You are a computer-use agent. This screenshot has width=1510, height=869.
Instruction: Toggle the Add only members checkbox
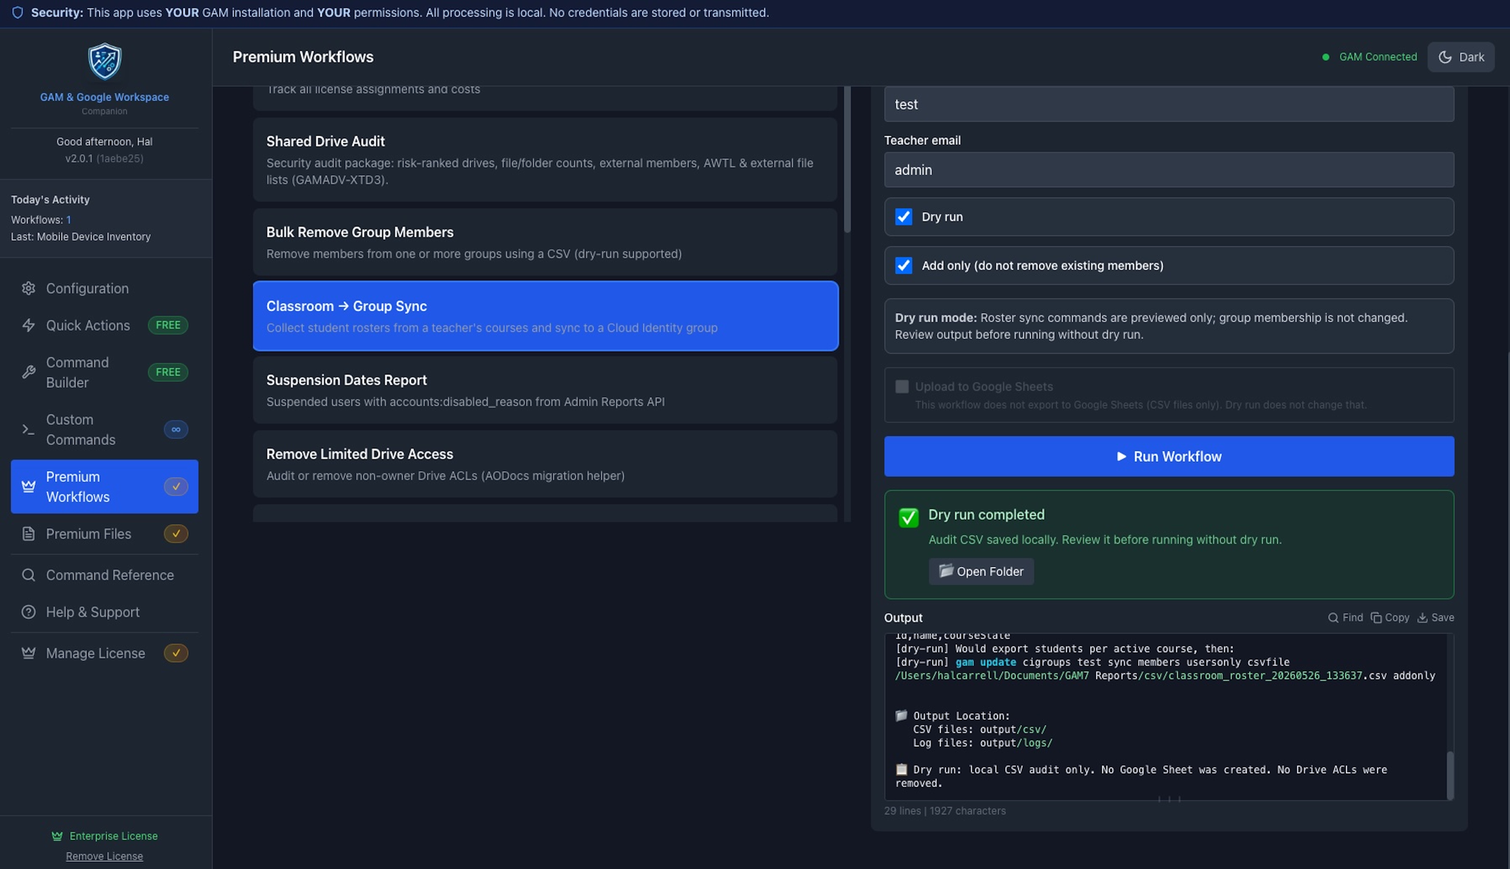click(904, 265)
